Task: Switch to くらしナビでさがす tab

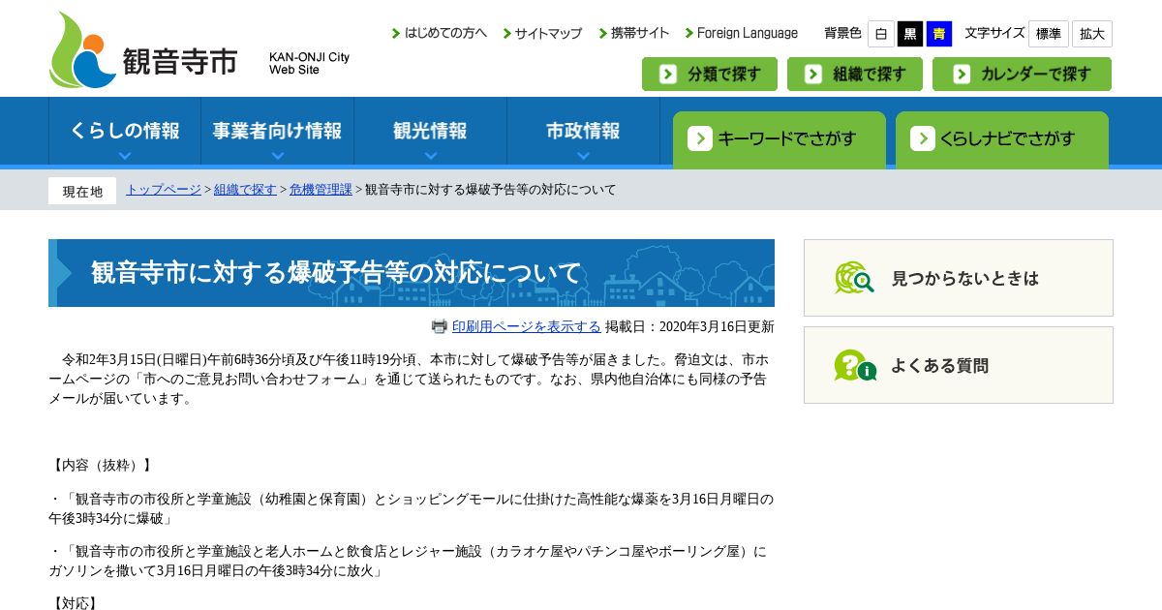Action: click(x=1002, y=139)
